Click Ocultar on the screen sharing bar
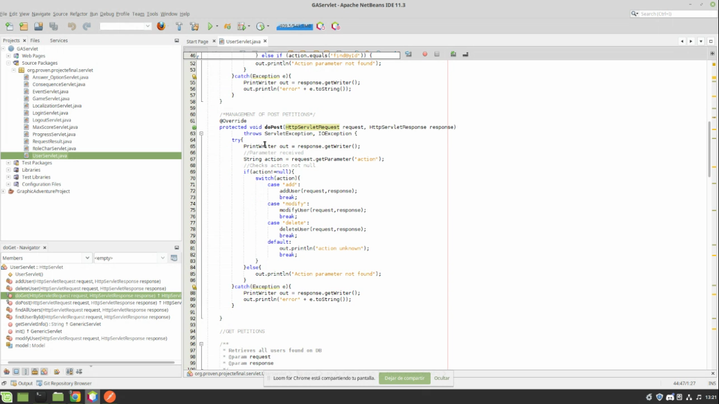719x404 pixels. [x=441, y=378]
